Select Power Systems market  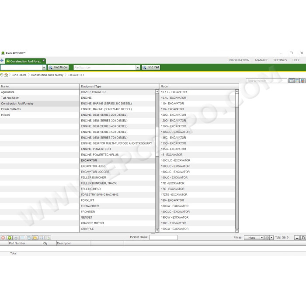(x=39, y=109)
